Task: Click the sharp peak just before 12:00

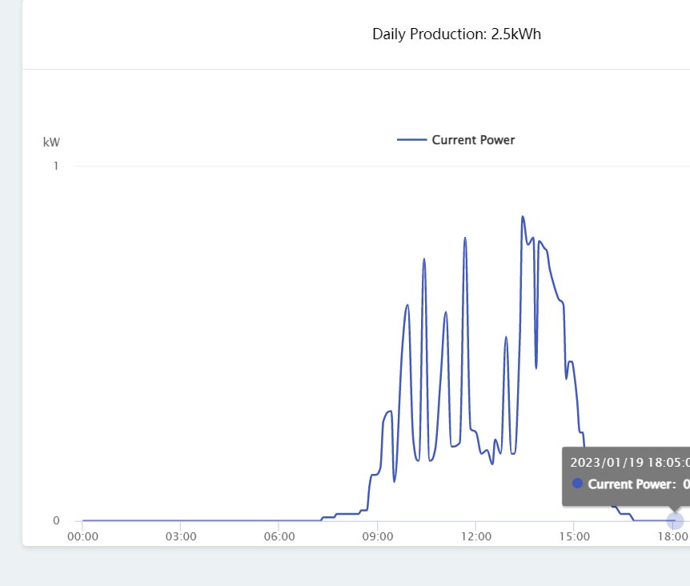Action: click(464, 238)
